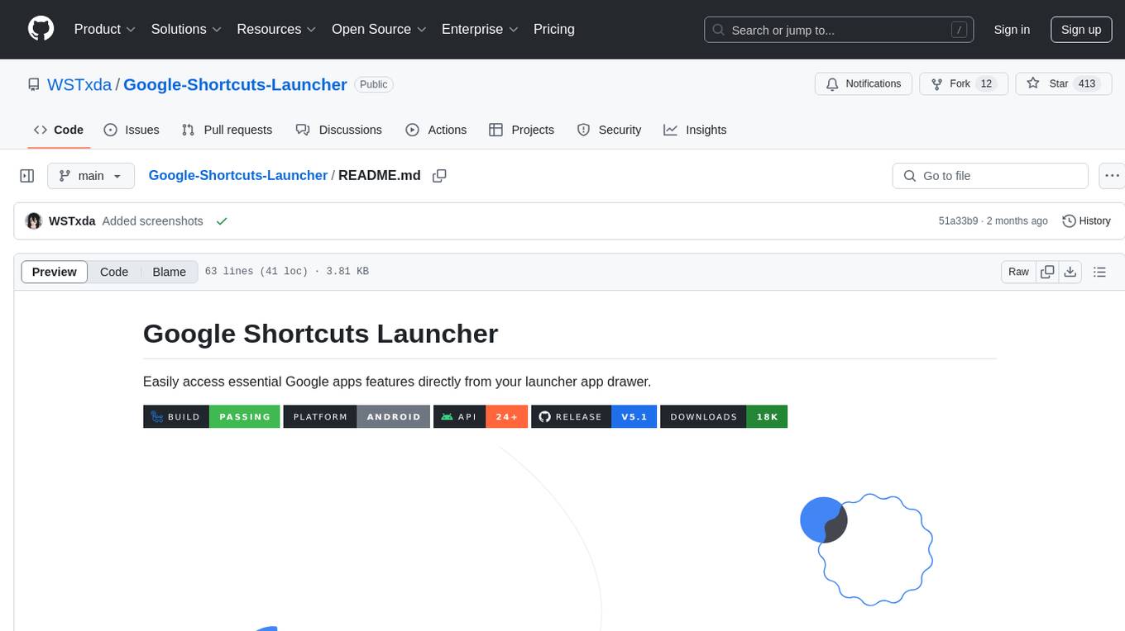The width and height of the screenshot is (1125, 631).
Task: Show the commit check status checkmark
Action: [x=221, y=221]
